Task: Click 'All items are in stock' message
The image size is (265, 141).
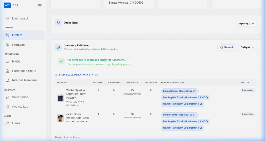Action: tap(96, 60)
